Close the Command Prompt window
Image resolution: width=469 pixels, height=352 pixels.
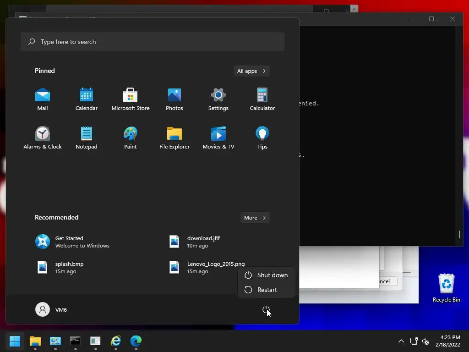(452, 19)
